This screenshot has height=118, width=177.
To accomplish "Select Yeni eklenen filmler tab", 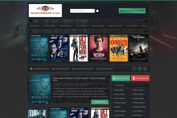I will tap(40, 69).
